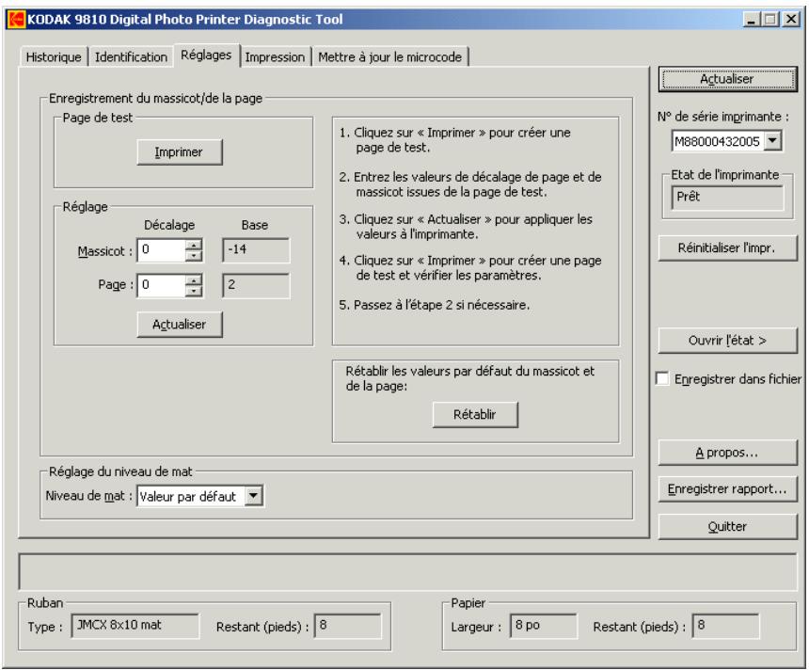This screenshot has width=809, height=670.
Task: Minimize the Diagnostic Tool window
Action: pyautogui.click(x=752, y=20)
